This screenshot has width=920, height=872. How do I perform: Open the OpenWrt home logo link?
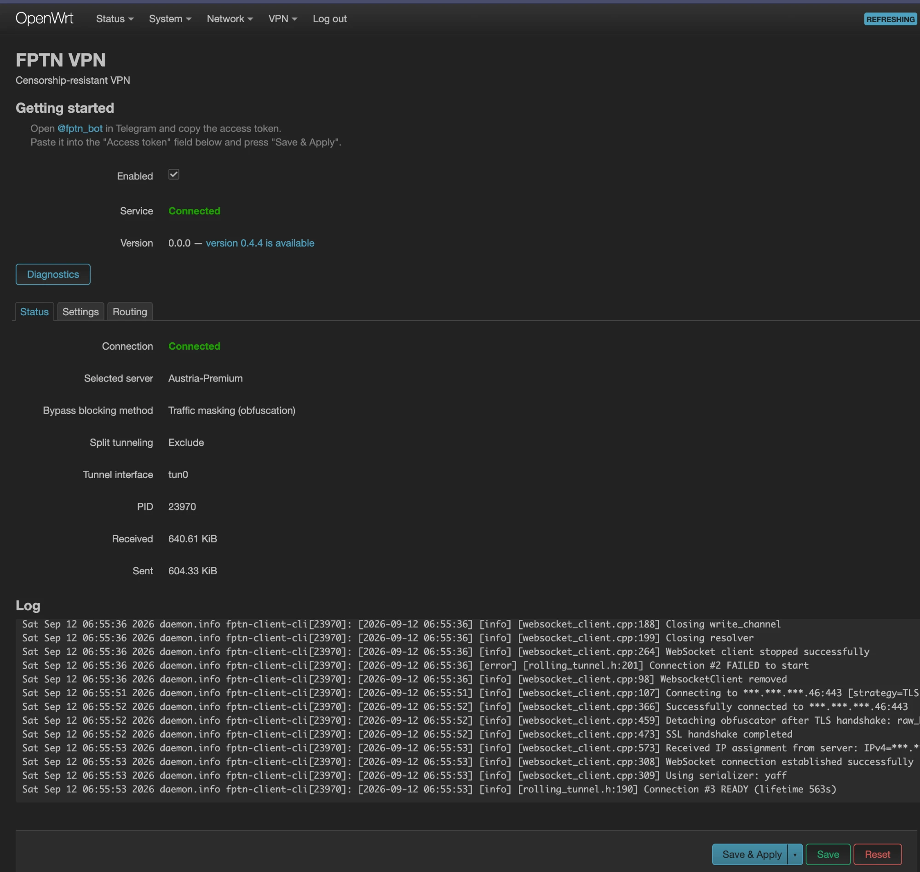click(x=44, y=18)
